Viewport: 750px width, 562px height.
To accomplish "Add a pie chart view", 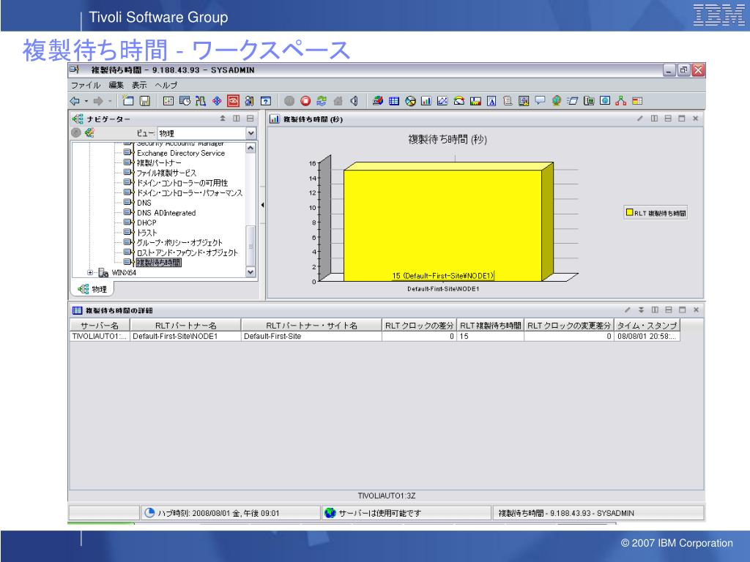I will tap(410, 101).
